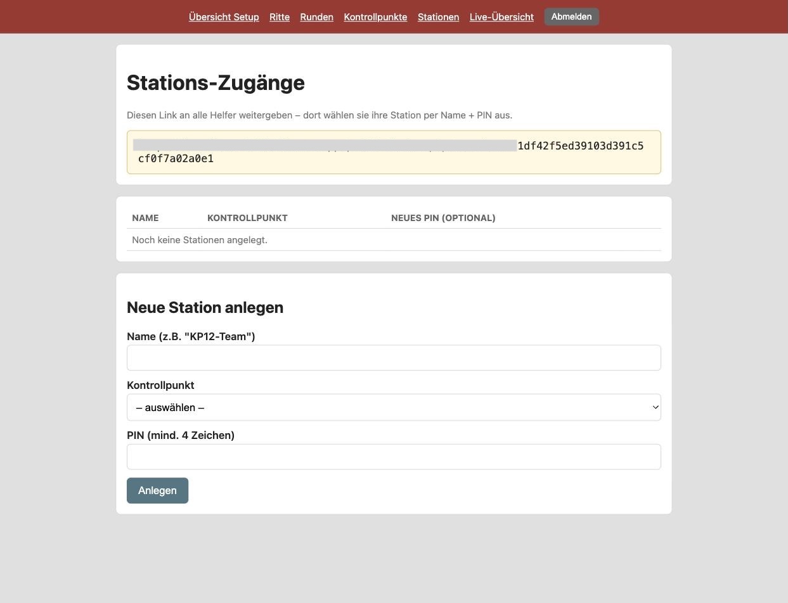
Task: Open the Runden navigation link
Action: click(317, 17)
